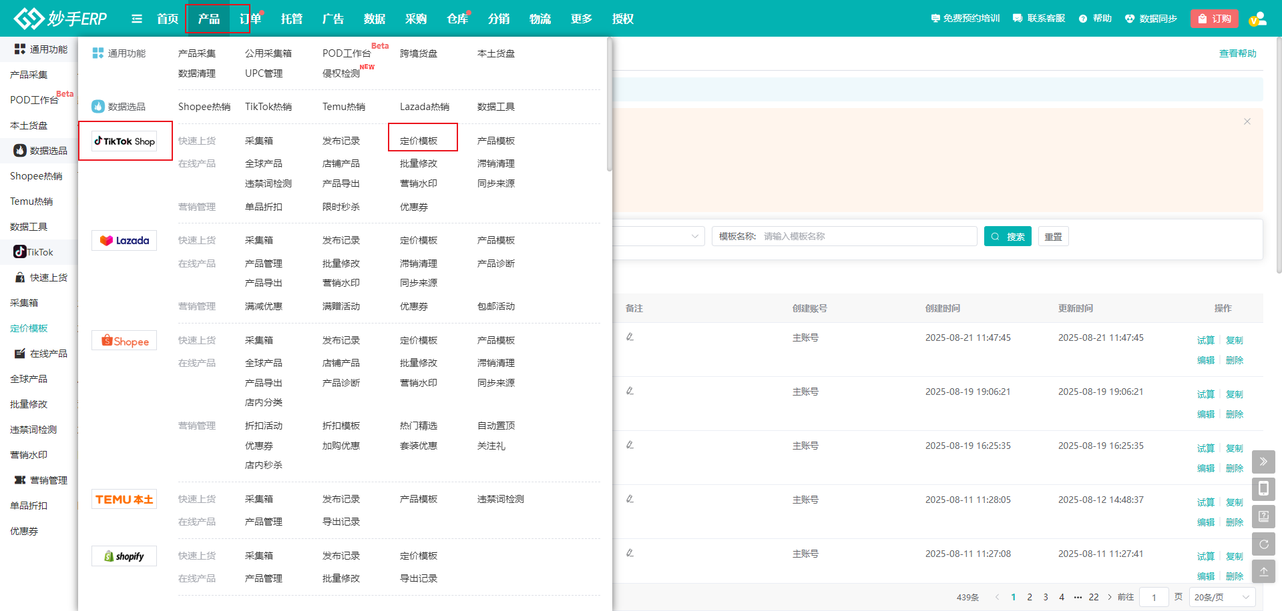Open 联系客服 customer service in header
1282x611 pixels.
point(1039,19)
